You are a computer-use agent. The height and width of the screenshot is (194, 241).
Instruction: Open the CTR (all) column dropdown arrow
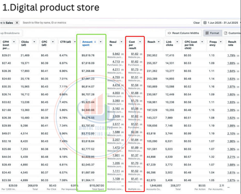(x=75, y=42)
